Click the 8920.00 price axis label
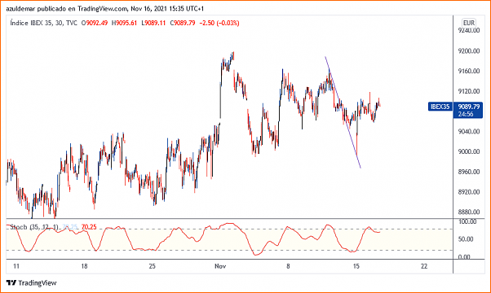This screenshot has height=293, width=491. click(469, 192)
